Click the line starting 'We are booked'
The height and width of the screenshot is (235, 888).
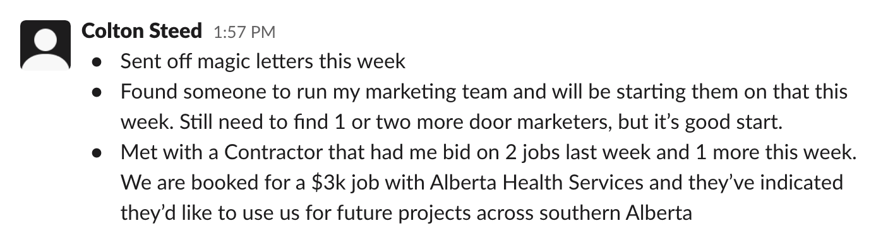tap(482, 183)
